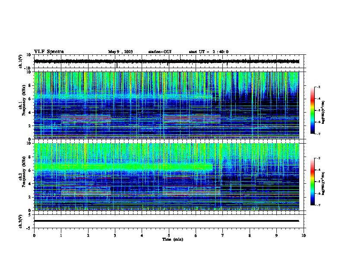Click the 4 minute tick label on Time axis

point(142,236)
